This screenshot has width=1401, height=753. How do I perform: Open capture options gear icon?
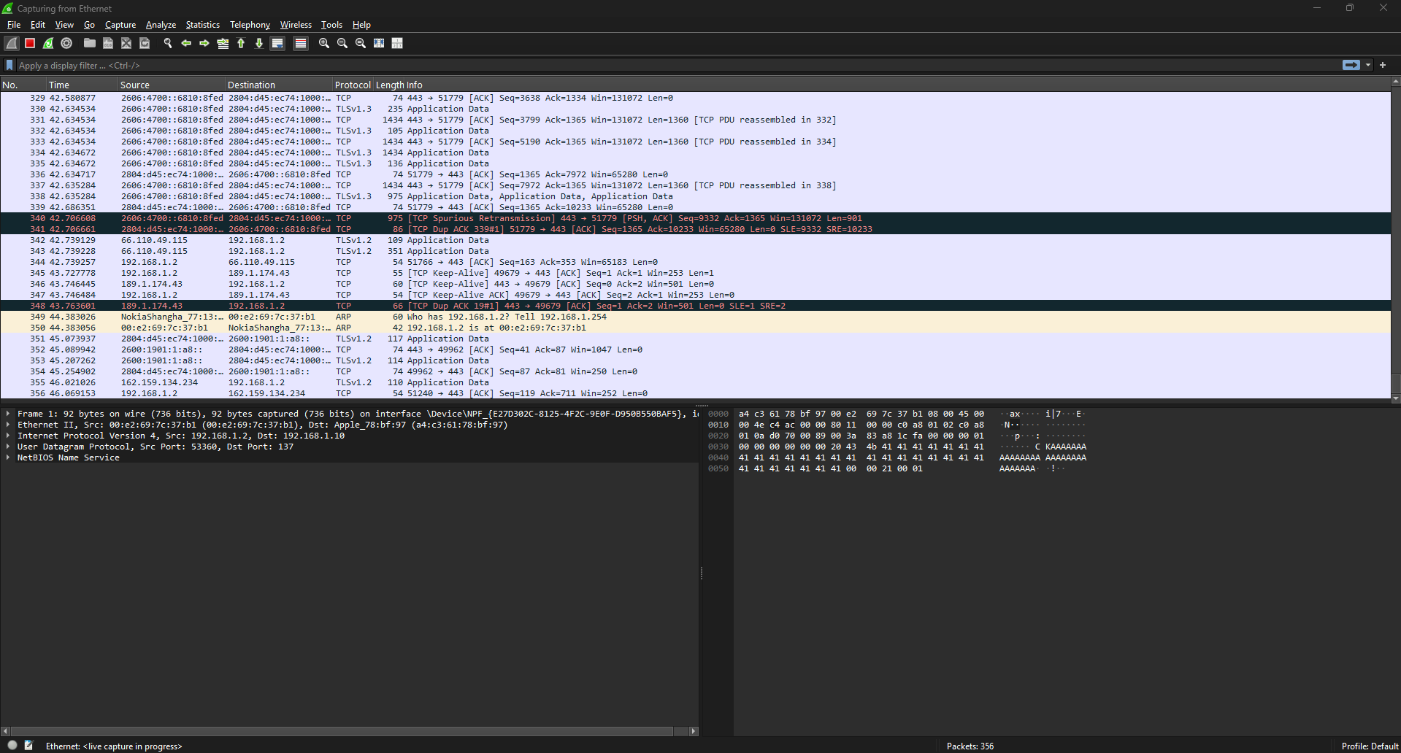[66, 44]
